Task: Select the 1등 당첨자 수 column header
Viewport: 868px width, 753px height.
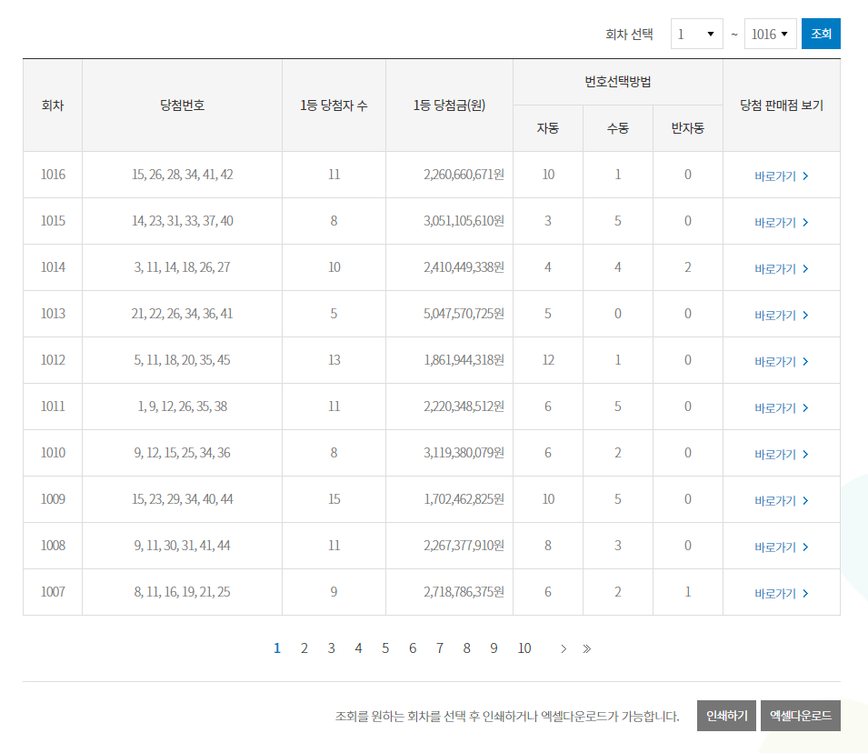Action: coord(334,105)
